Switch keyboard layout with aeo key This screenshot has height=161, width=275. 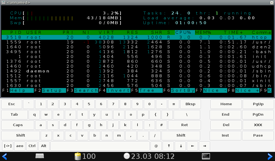click(x=20, y=146)
